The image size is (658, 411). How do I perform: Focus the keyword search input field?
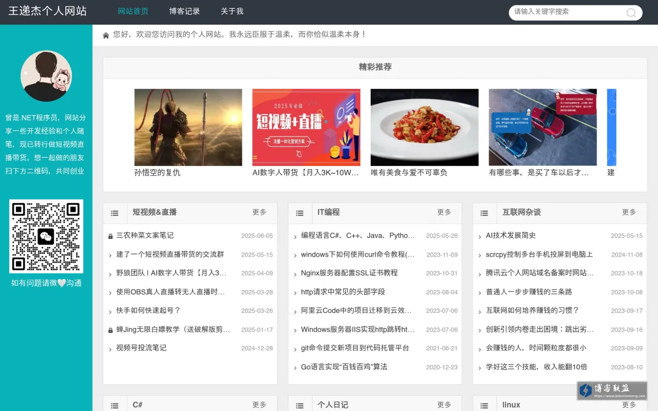568,12
